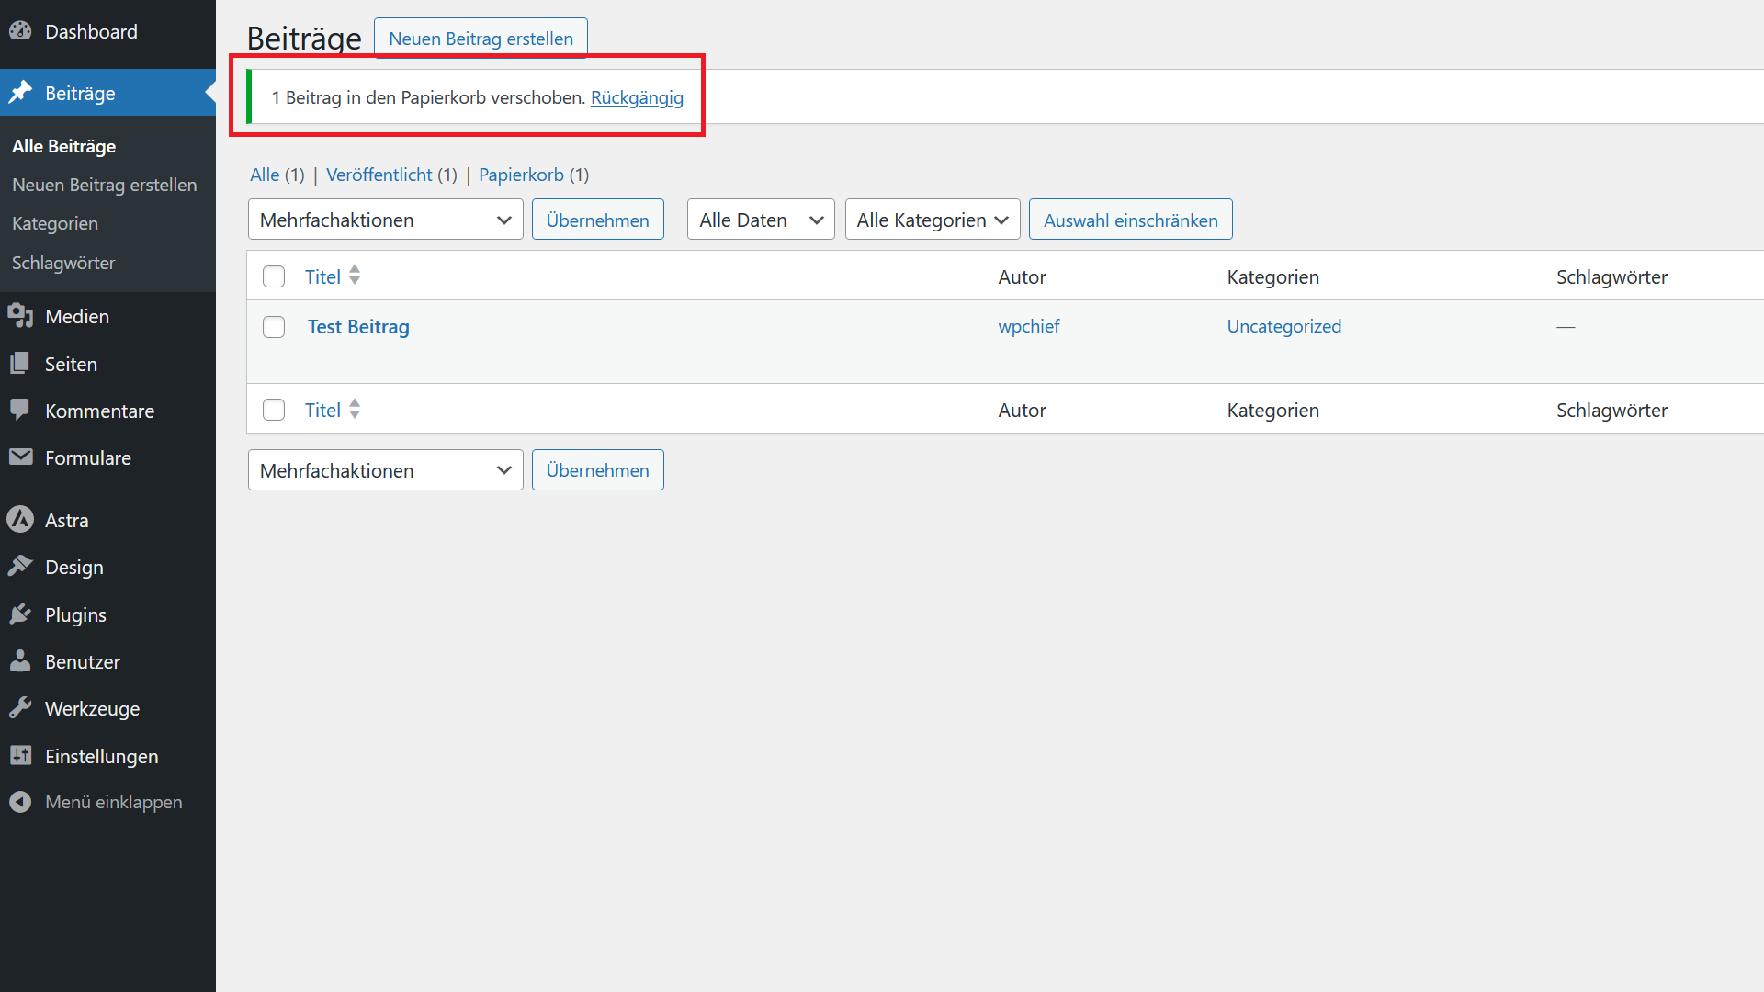Filter by Alle posts link

pyautogui.click(x=265, y=175)
